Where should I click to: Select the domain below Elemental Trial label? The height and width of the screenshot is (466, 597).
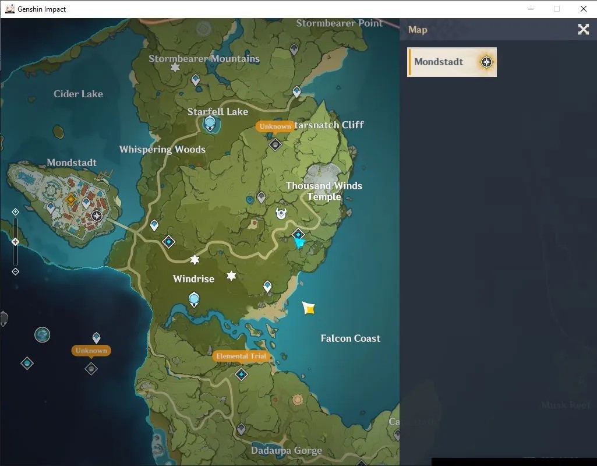click(x=241, y=374)
